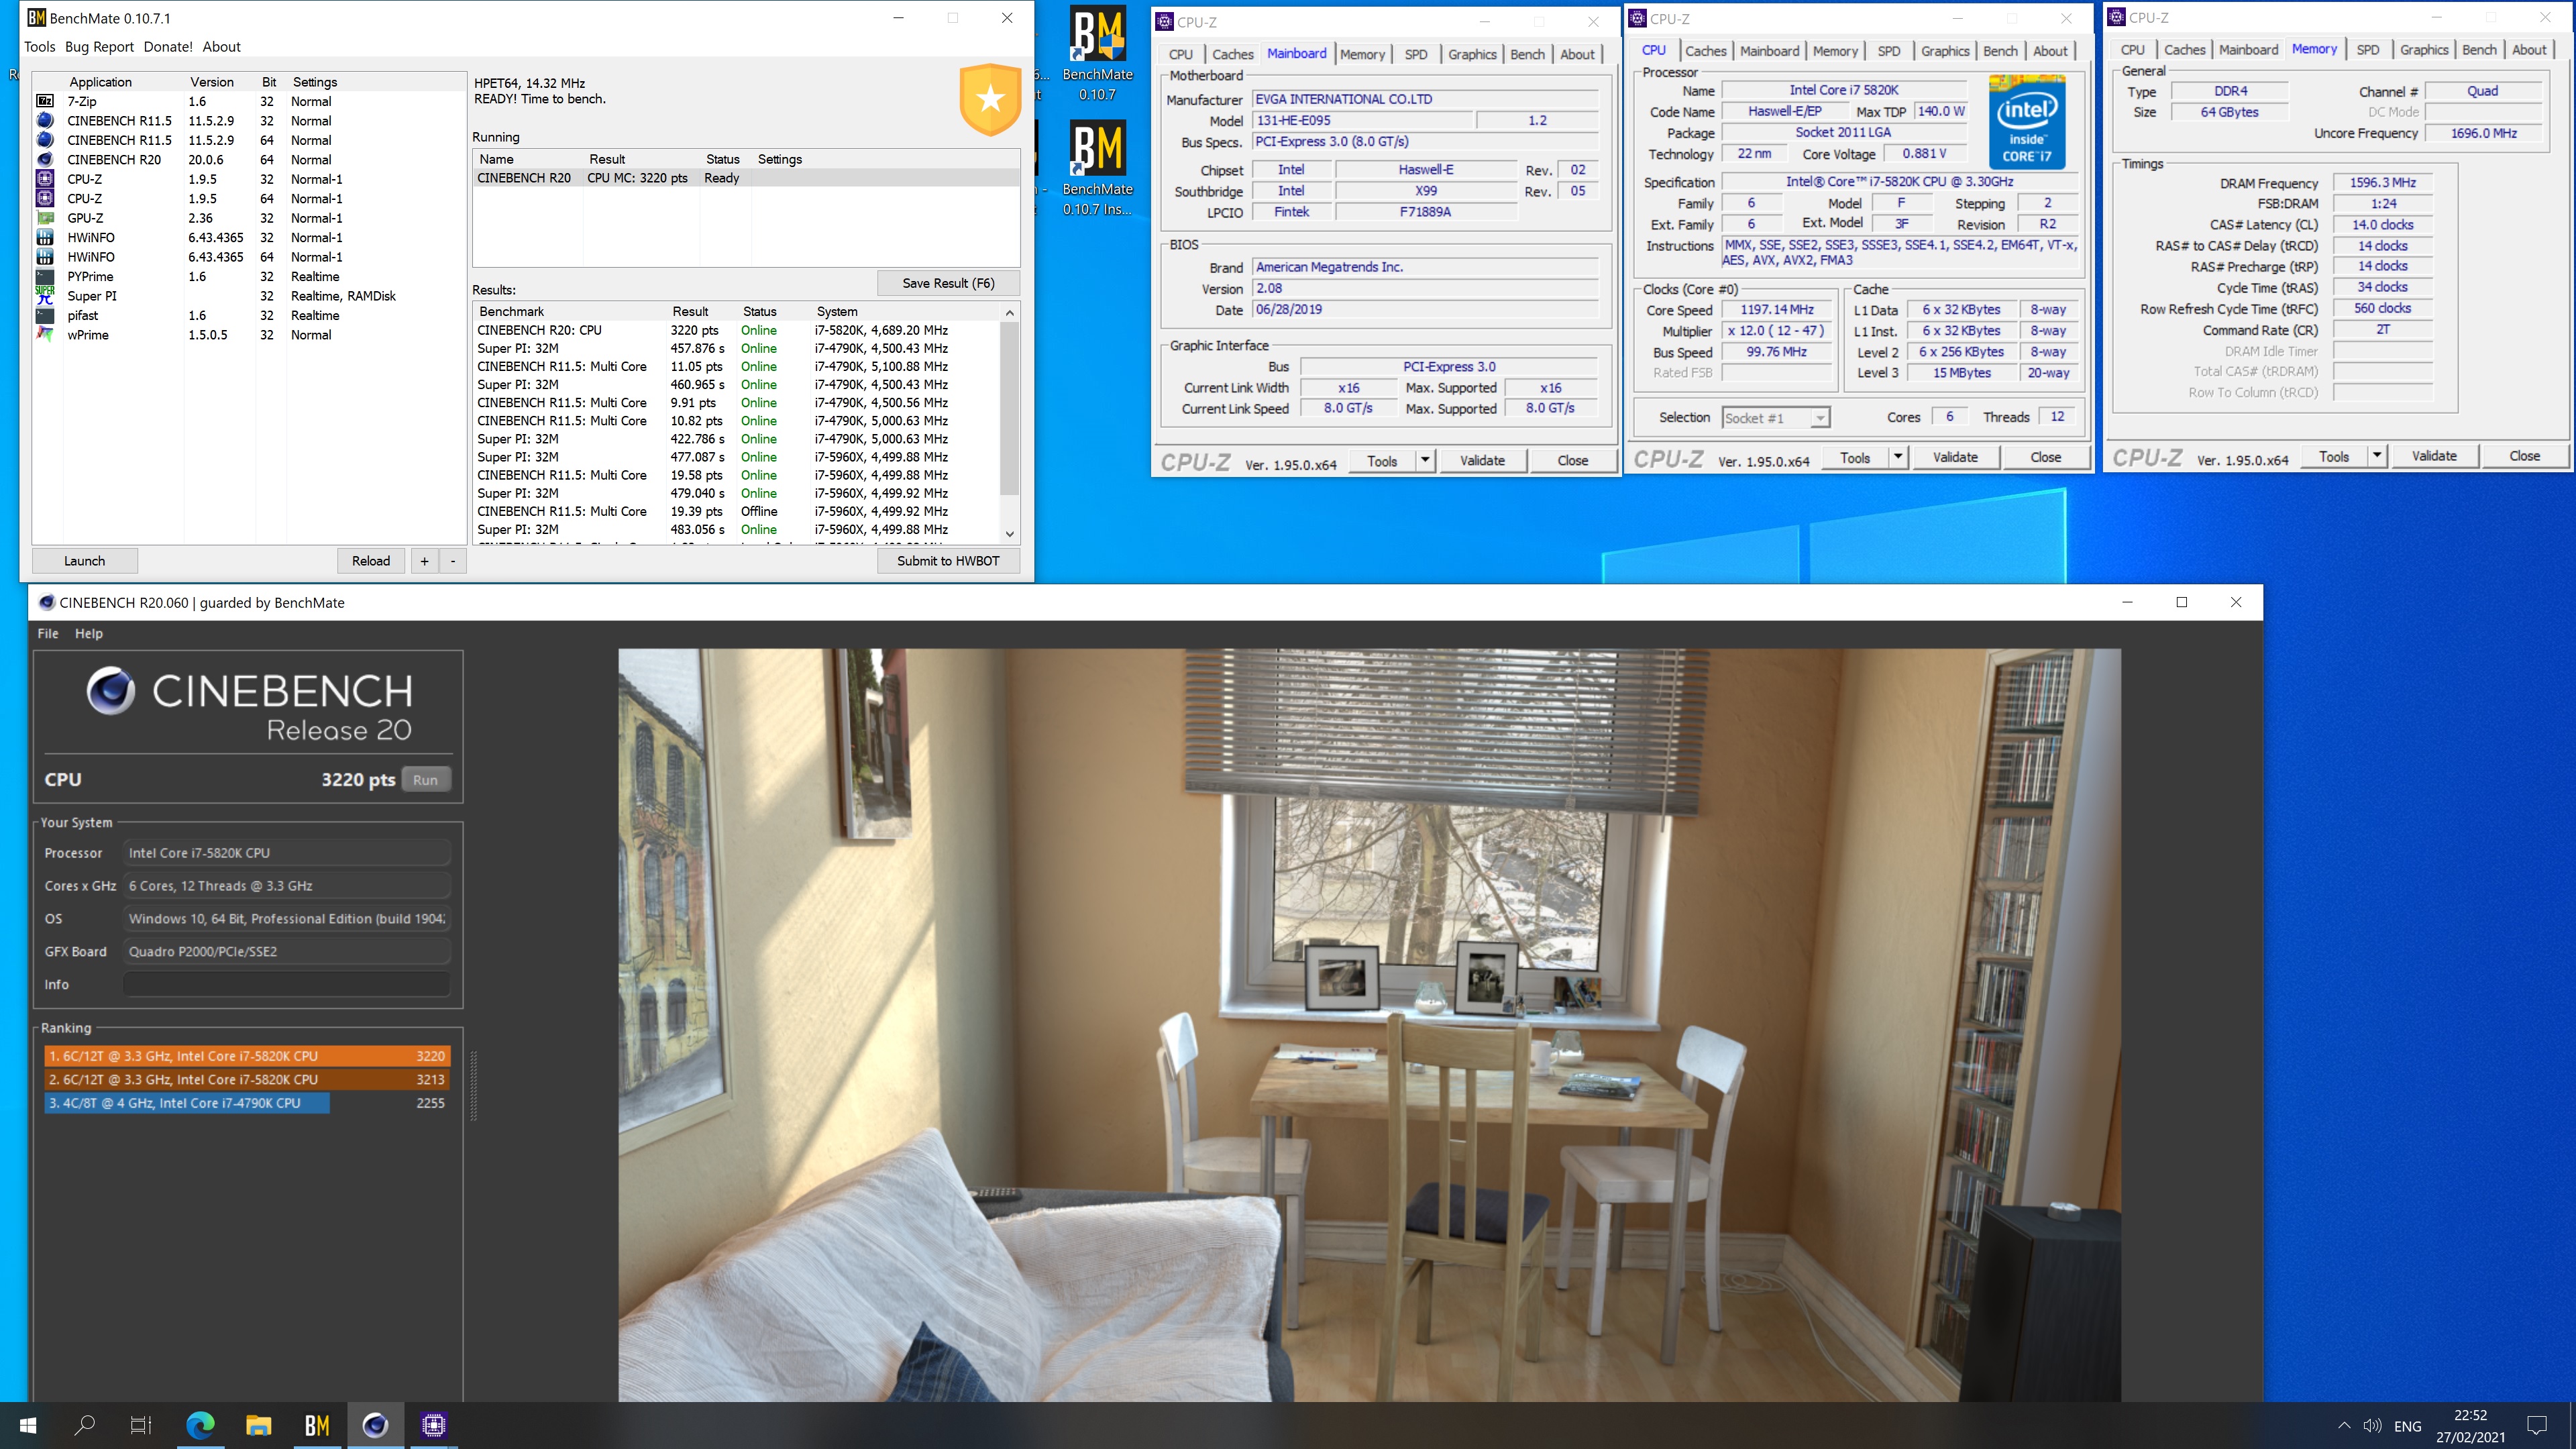Viewport: 2576px width, 1449px height.
Task: Open File Explorer from taskbar
Action: click(x=258, y=1425)
